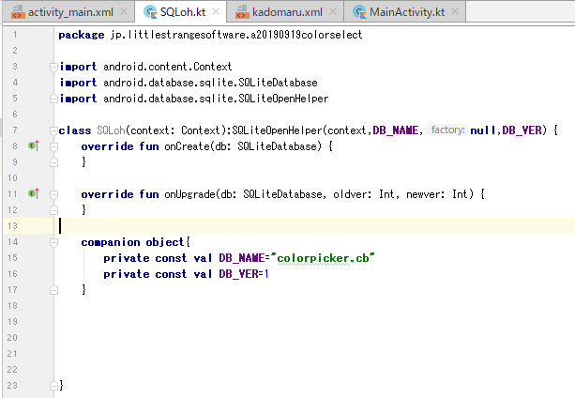The image size is (575, 398).
Task: Click the Kotlin file icon on SQLoh.kt tab
Action: [x=150, y=12]
